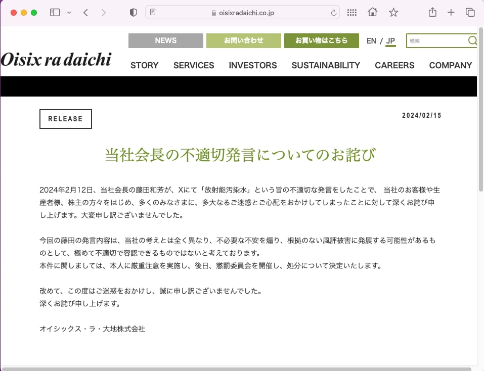This screenshot has width=484, height=371.
Task: Toggle the Safari sidebar icon
Action: [x=55, y=13]
